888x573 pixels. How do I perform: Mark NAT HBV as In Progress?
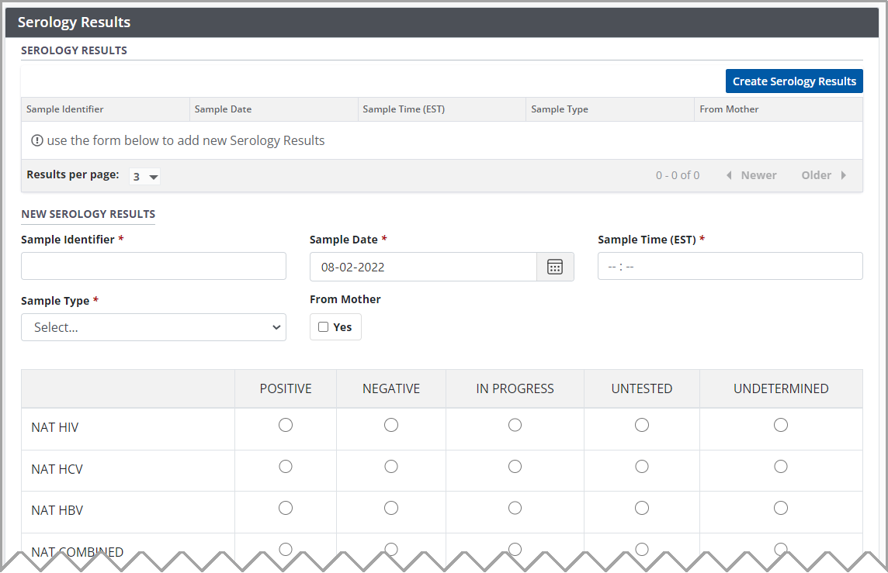click(x=515, y=508)
